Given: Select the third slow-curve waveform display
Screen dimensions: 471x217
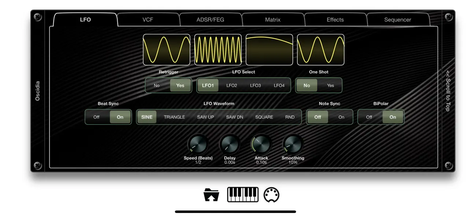Looking at the screenshot, I should (269, 50).
